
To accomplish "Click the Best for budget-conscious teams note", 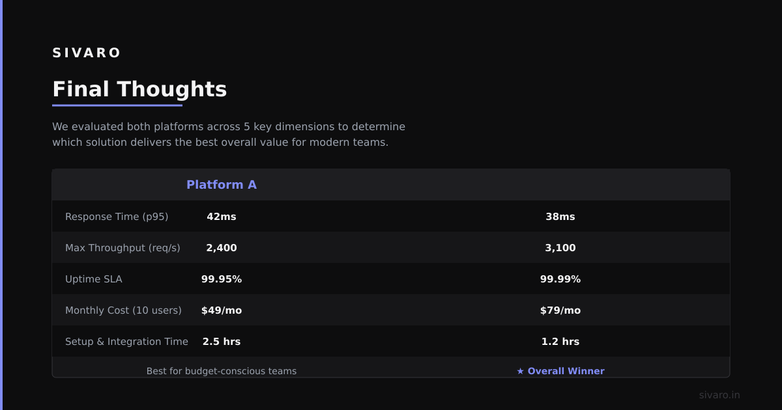I will pyautogui.click(x=222, y=371).
